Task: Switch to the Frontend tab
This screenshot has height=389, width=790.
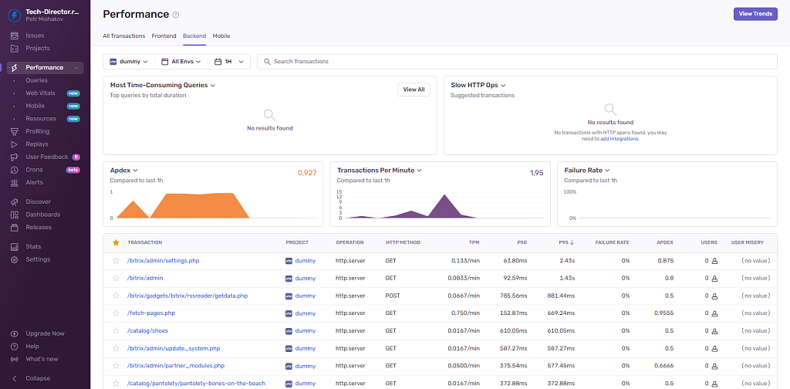Action: click(x=164, y=36)
